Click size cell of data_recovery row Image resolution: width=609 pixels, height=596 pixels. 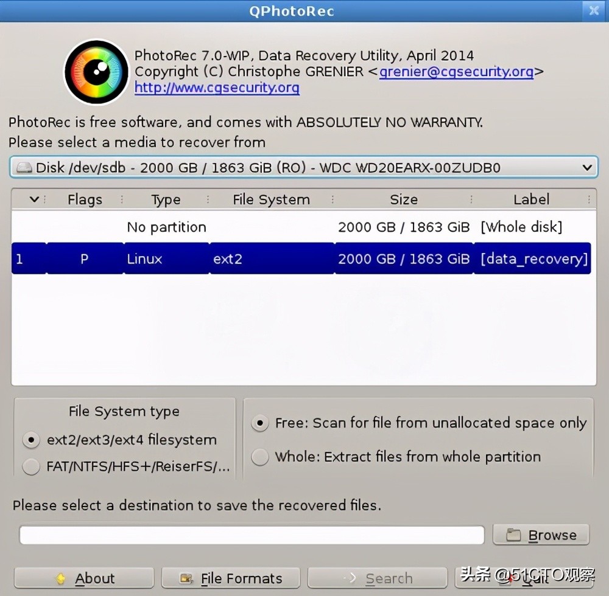[x=404, y=258]
